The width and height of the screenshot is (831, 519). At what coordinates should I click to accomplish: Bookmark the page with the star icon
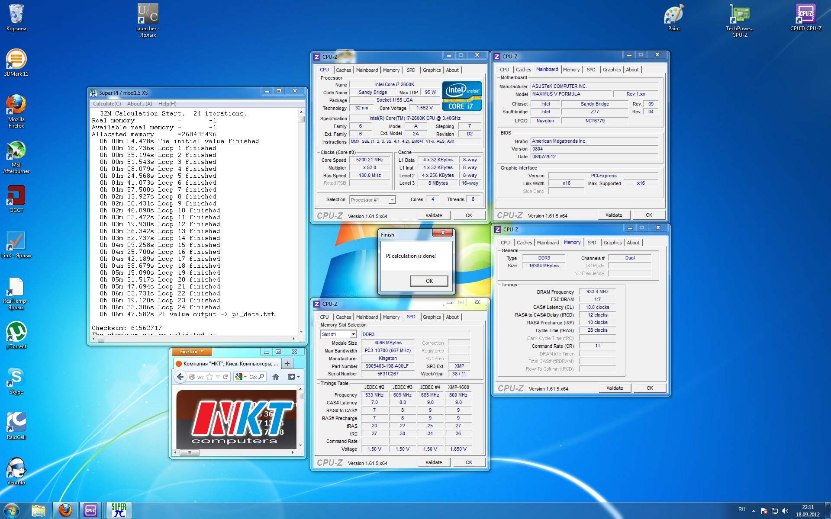tap(209, 377)
